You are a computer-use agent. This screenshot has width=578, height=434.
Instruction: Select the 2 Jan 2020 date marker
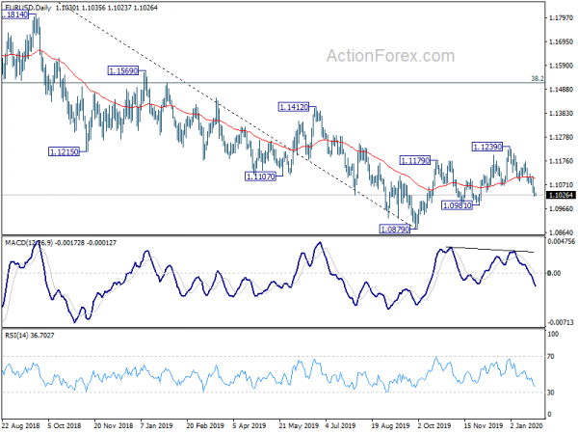[x=526, y=425]
